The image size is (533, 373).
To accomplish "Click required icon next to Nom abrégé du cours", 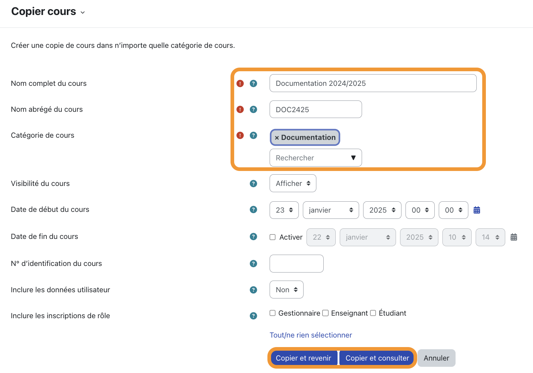I will (x=240, y=109).
